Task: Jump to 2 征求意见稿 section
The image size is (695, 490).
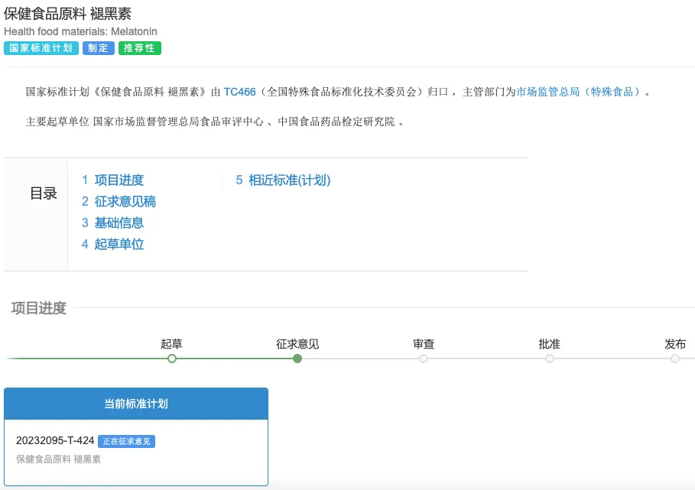Action: [119, 202]
